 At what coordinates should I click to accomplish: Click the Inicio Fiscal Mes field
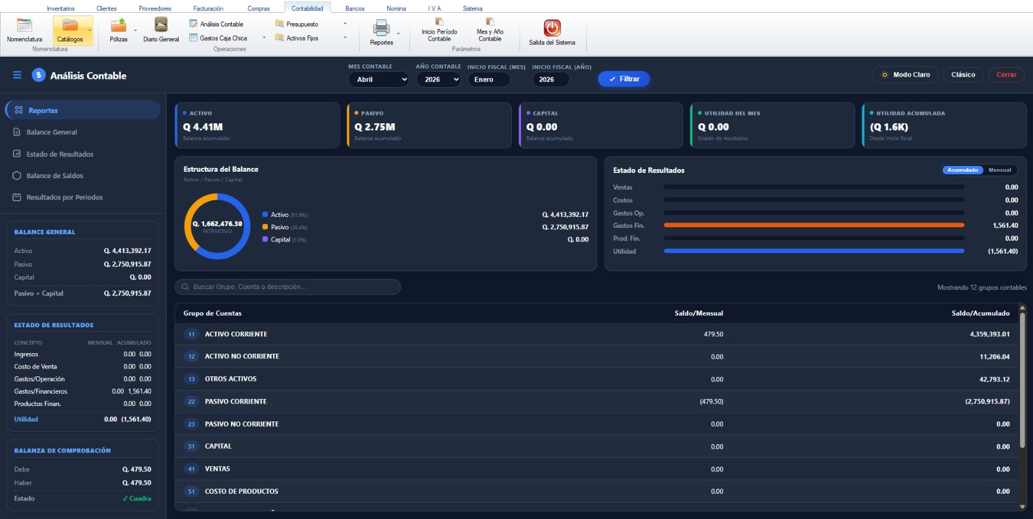pos(489,79)
